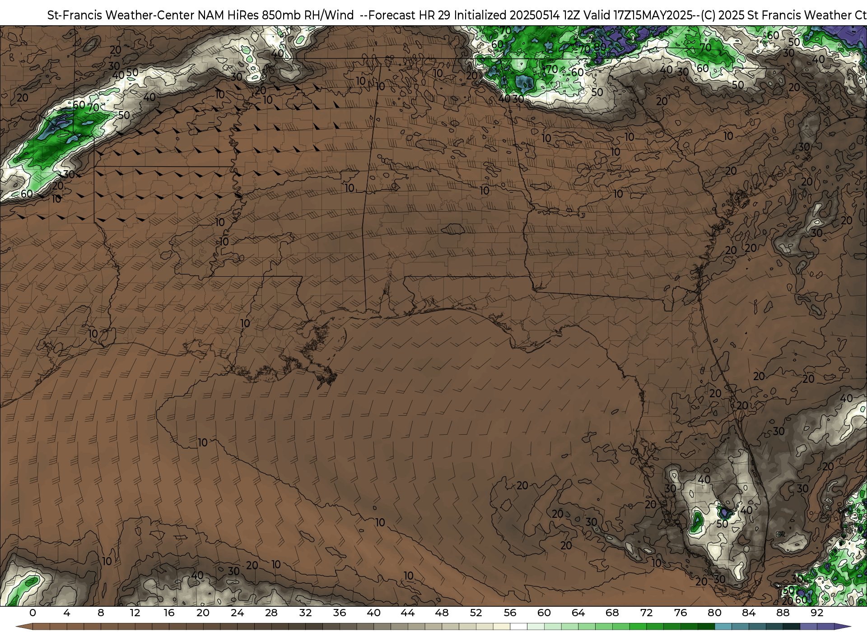Screen dimensions: 867x632
Task: Click the colorbar label '12'
Action: (135, 613)
